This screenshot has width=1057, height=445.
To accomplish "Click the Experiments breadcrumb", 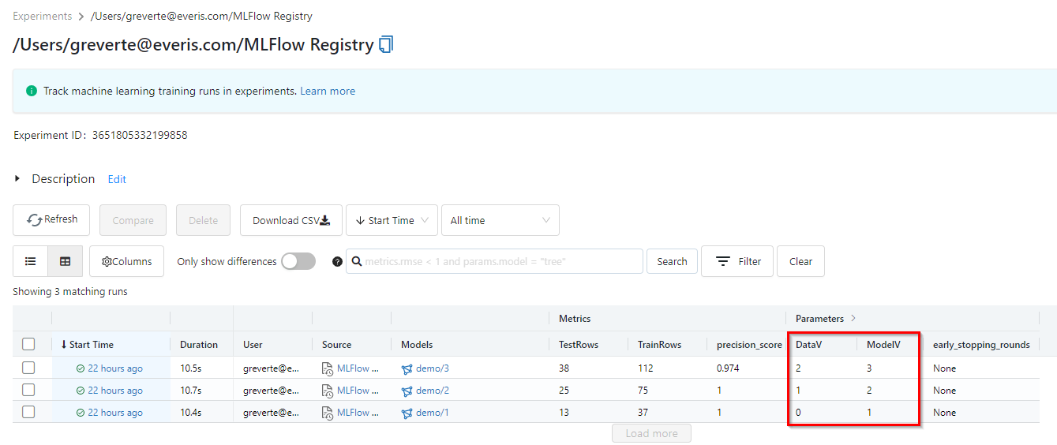I will coord(42,16).
